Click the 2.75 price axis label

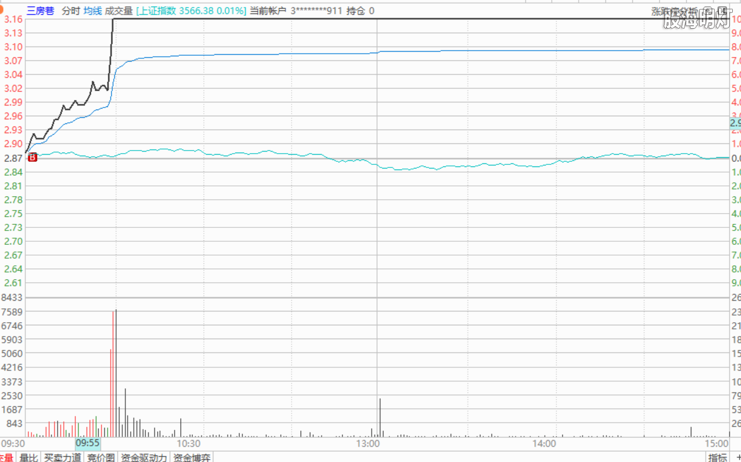pyautogui.click(x=13, y=214)
